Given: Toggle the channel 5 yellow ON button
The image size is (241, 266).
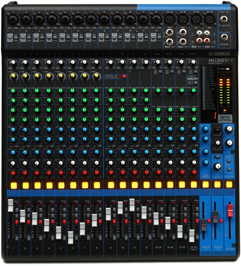Looking at the screenshot, I should pos(61,185).
